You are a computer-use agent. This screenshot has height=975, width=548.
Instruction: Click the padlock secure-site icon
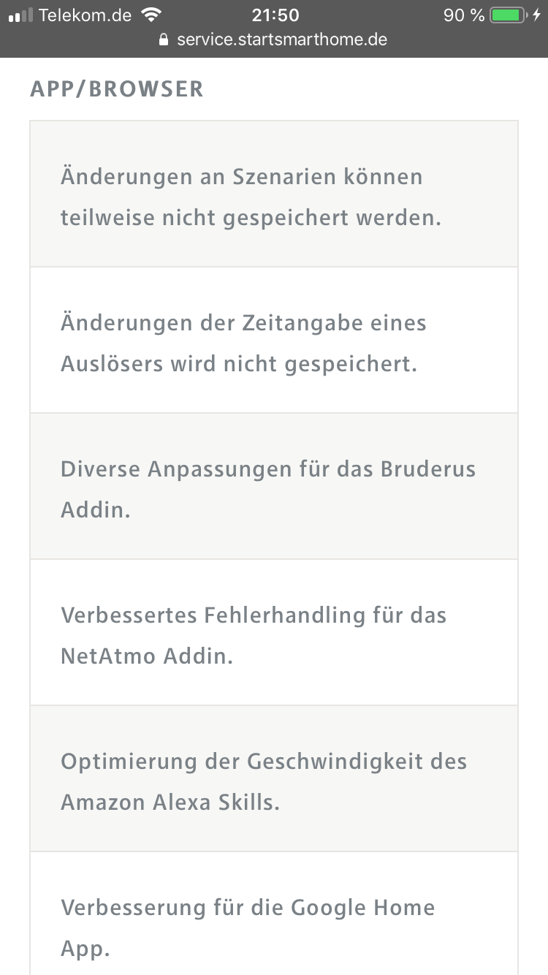[164, 39]
